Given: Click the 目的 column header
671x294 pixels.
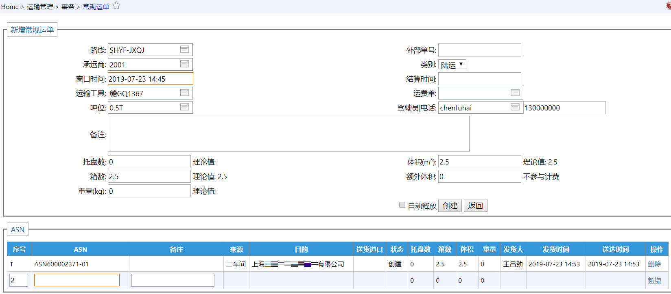Looking at the screenshot, I should pyautogui.click(x=302, y=249).
